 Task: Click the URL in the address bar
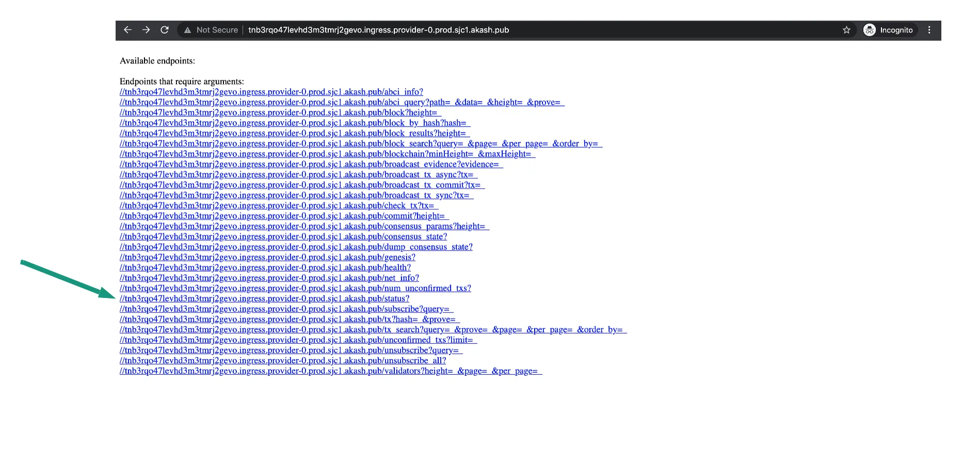pyautogui.click(x=378, y=30)
